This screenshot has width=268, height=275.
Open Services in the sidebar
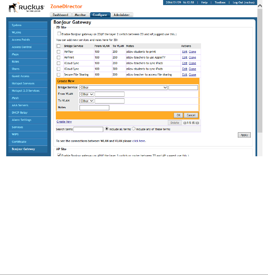coord(28,127)
